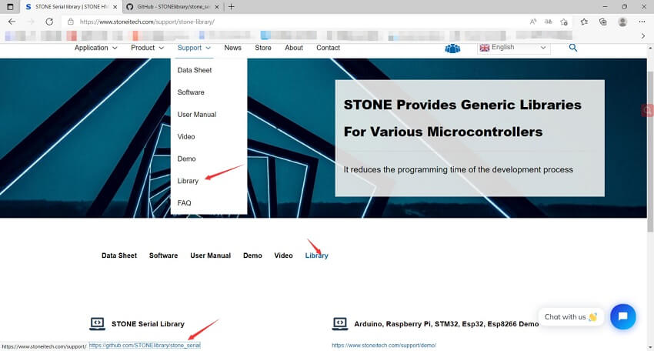Image resolution: width=654 pixels, height=351 pixels.
Task: Expand the bookmarks bar overflow chevron
Action: coord(643,36)
